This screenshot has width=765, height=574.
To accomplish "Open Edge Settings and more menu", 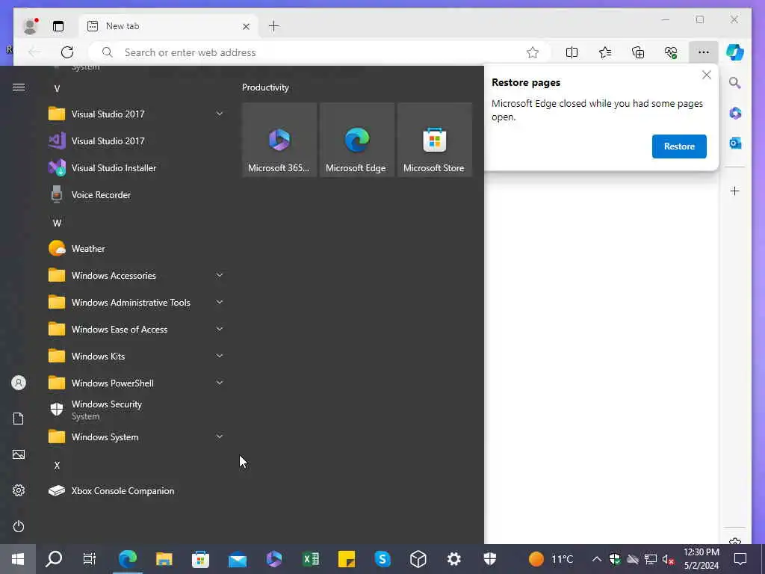I will coord(704,52).
